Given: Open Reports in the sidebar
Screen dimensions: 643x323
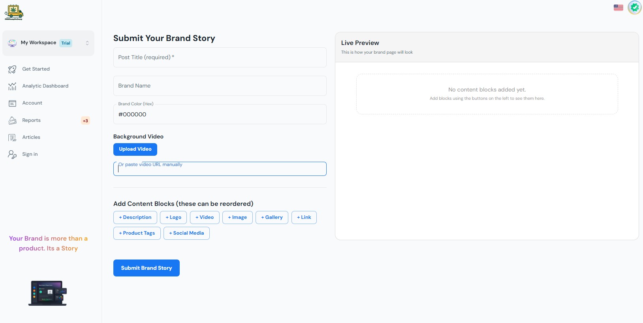Looking at the screenshot, I should 31,120.
